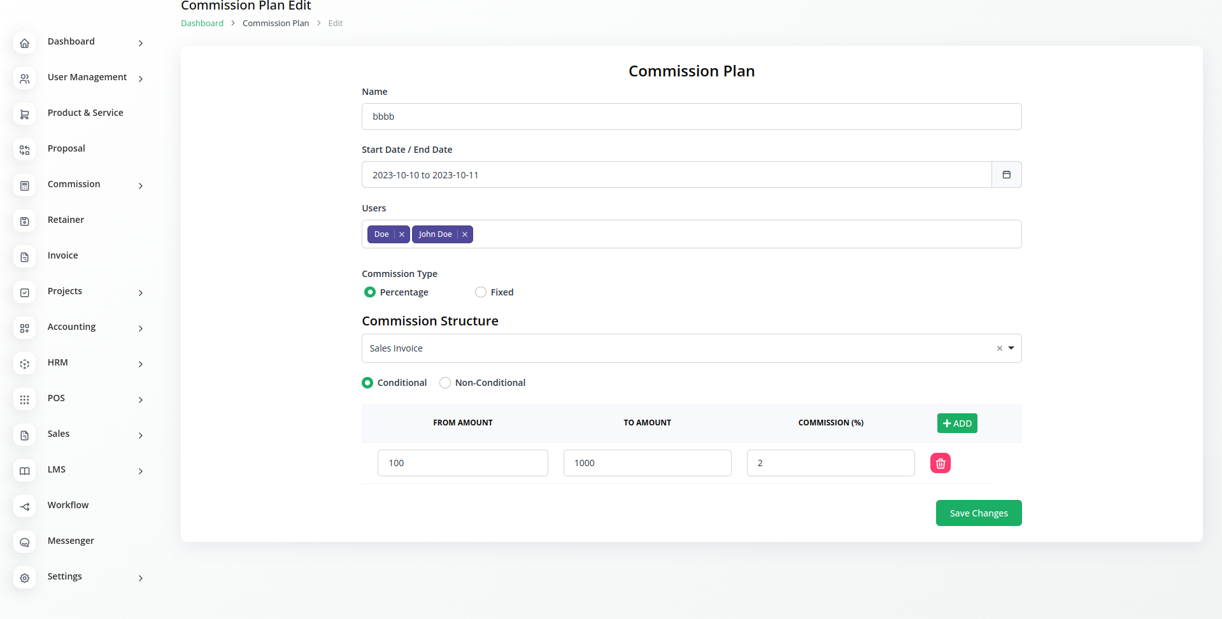1222x619 pixels.
Task: Select the Fixed commission type
Action: (x=481, y=292)
